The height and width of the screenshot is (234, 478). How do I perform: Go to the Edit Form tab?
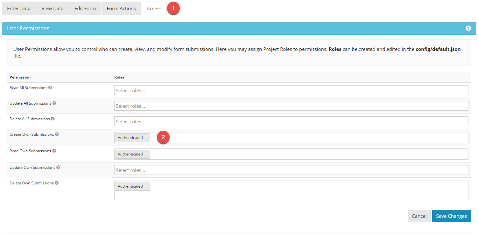point(85,9)
